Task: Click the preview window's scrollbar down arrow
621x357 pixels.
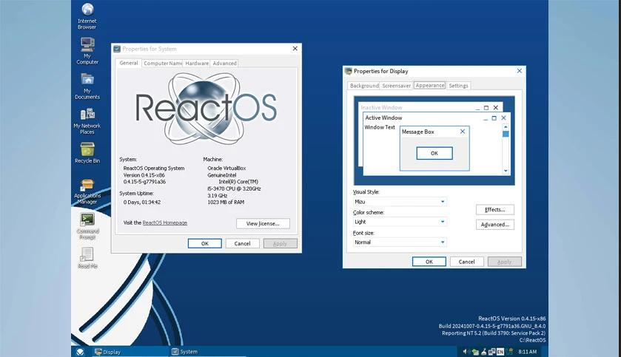Action: 506,171
